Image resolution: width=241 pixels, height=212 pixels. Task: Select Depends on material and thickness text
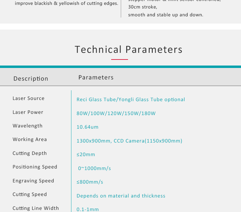[x=121, y=196]
